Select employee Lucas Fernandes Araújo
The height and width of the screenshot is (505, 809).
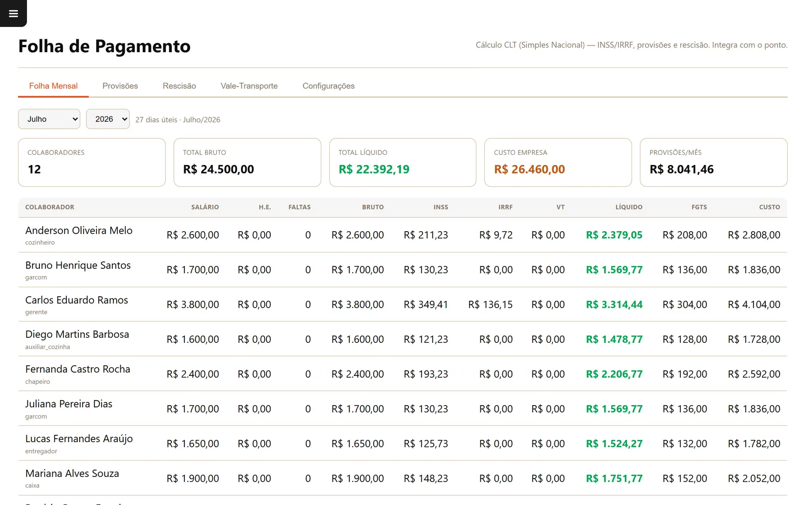point(79,439)
